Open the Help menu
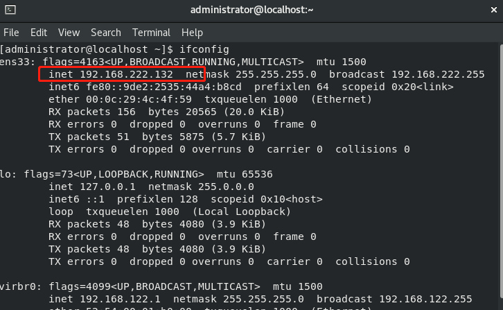The image size is (503, 310). [192, 33]
